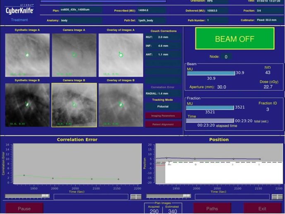The height and width of the screenshot is (214, 285).
Task: Click grid layout icon under Correlation Error
Action: pyautogui.click(x=136, y=197)
